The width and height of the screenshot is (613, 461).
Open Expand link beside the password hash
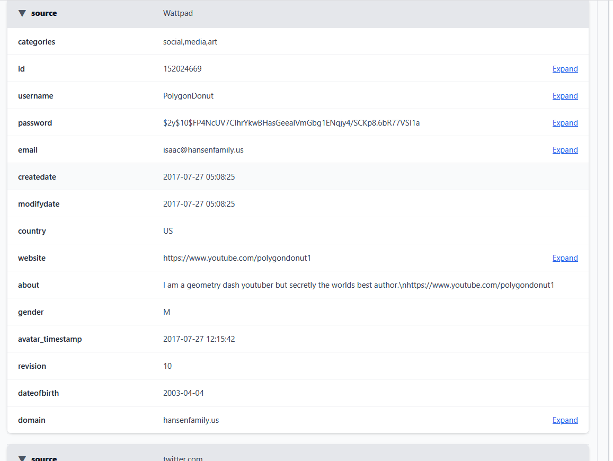[565, 123]
